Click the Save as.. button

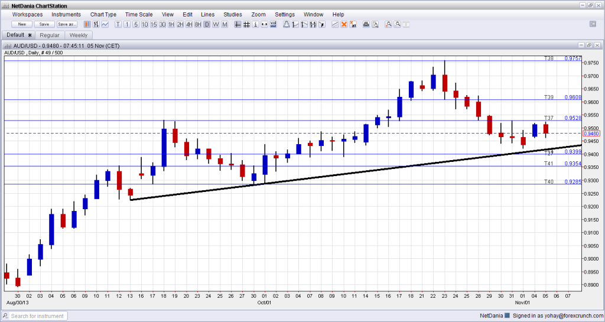67,24
